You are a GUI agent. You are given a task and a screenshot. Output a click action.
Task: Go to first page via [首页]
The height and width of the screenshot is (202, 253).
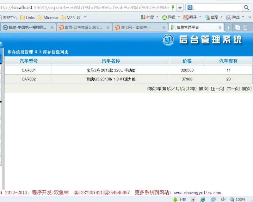pyautogui.click(x=204, y=89)
